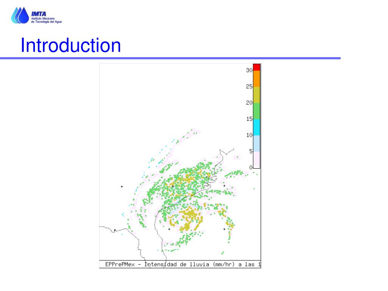This screenshot has height=291, width=388.
Task: Click the '25' scale label
Action: (x=249, y=87)
